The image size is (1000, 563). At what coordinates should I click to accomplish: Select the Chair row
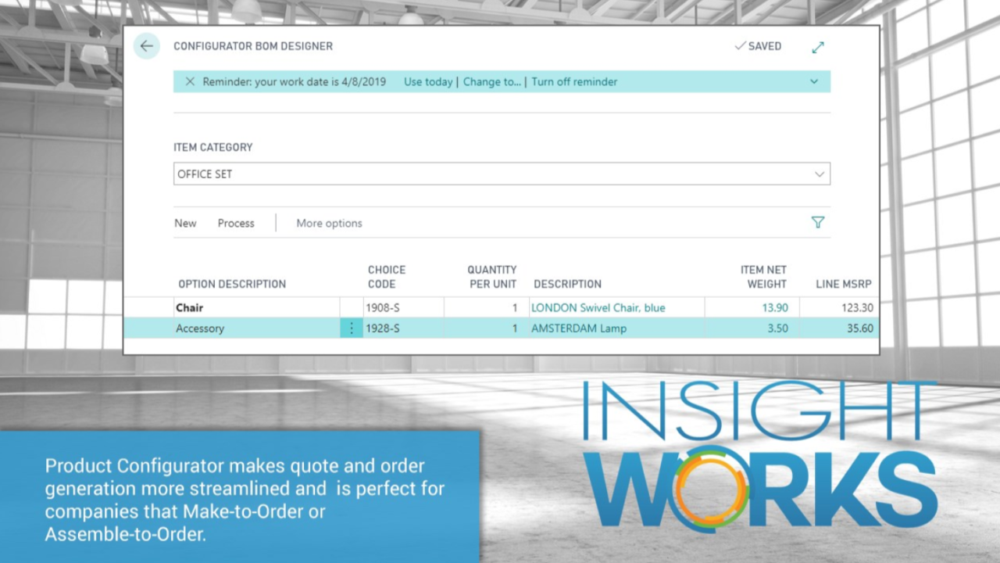pyautogui.click(x=234, y=307)
